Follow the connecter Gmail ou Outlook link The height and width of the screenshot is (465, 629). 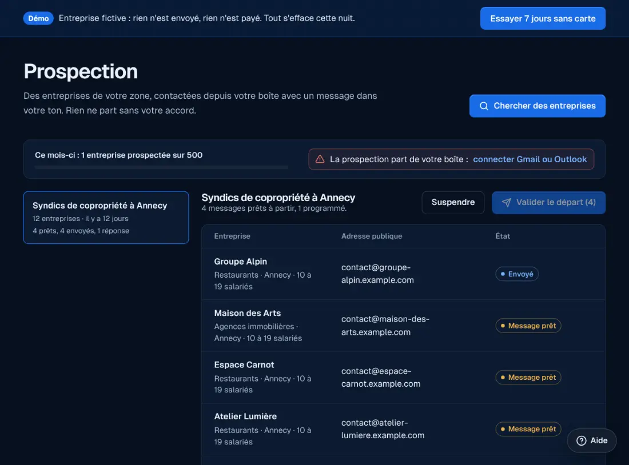pos(530,159)
